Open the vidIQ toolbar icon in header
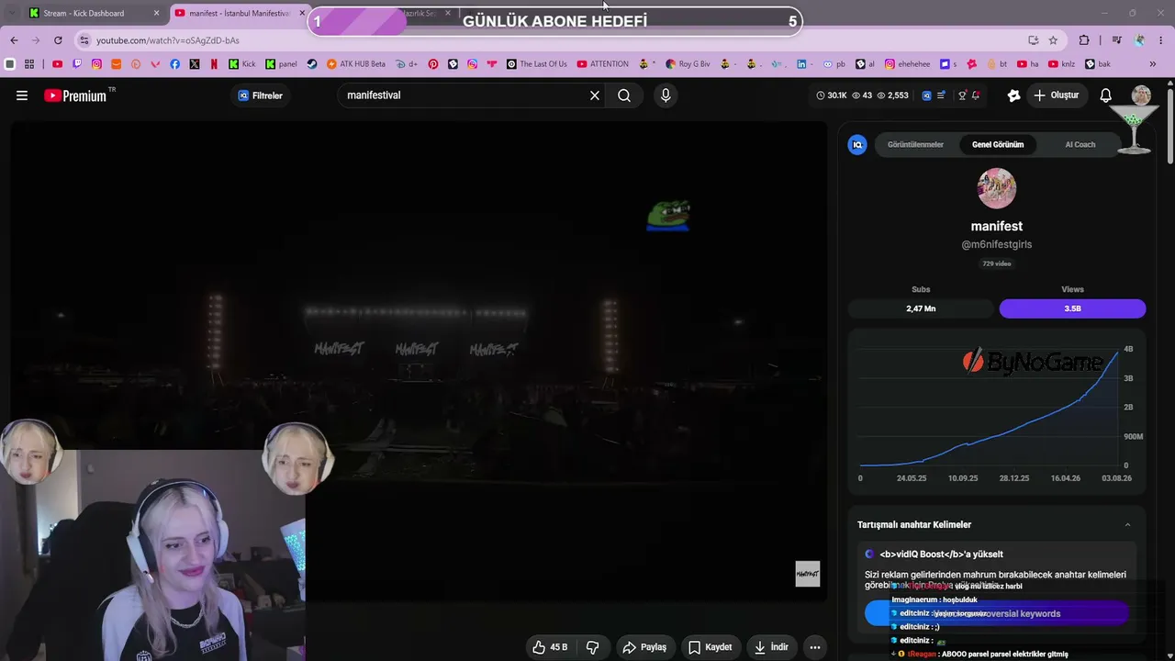 pos(926,95)
